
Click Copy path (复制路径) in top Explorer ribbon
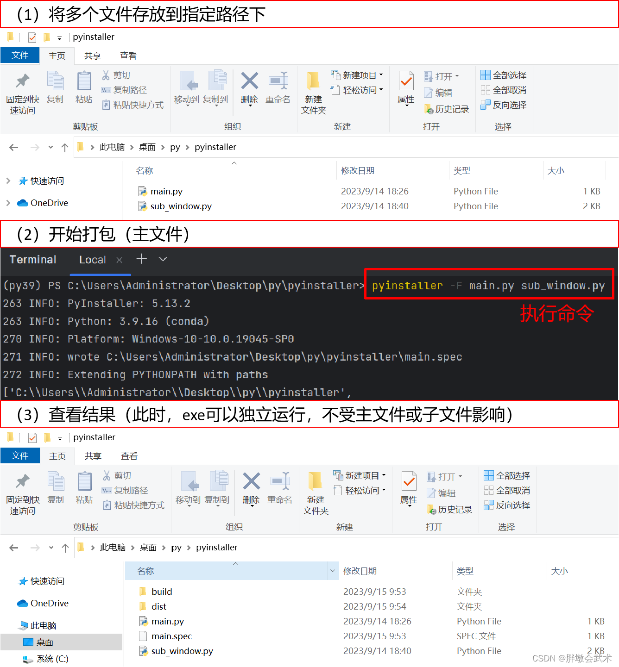pos(124,90)
